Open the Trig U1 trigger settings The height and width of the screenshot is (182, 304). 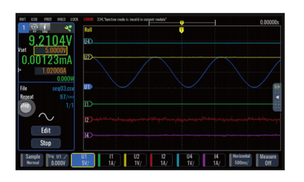(56, 159)
